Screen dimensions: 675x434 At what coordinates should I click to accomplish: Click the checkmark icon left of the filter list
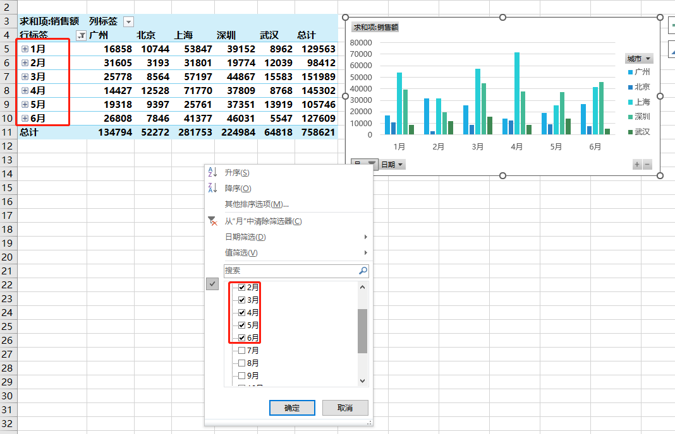212,284
